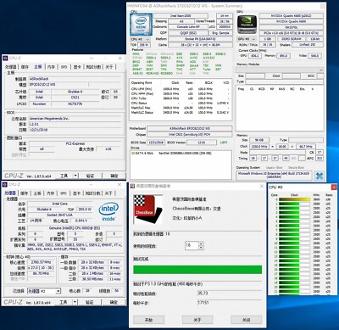This screenshot has height=330, width=339.
Task: Click the 关于 button in chess benchmark
Action: (x=197, y=320)
